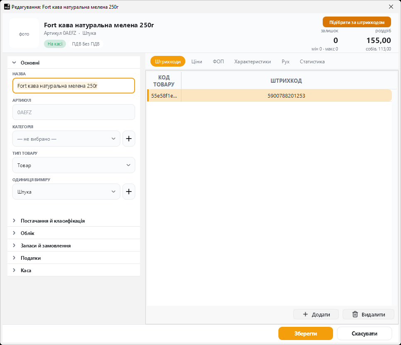Focus the Назва input field
The image size is (401, 345).
pyautogui.click(x=74, y=86)
